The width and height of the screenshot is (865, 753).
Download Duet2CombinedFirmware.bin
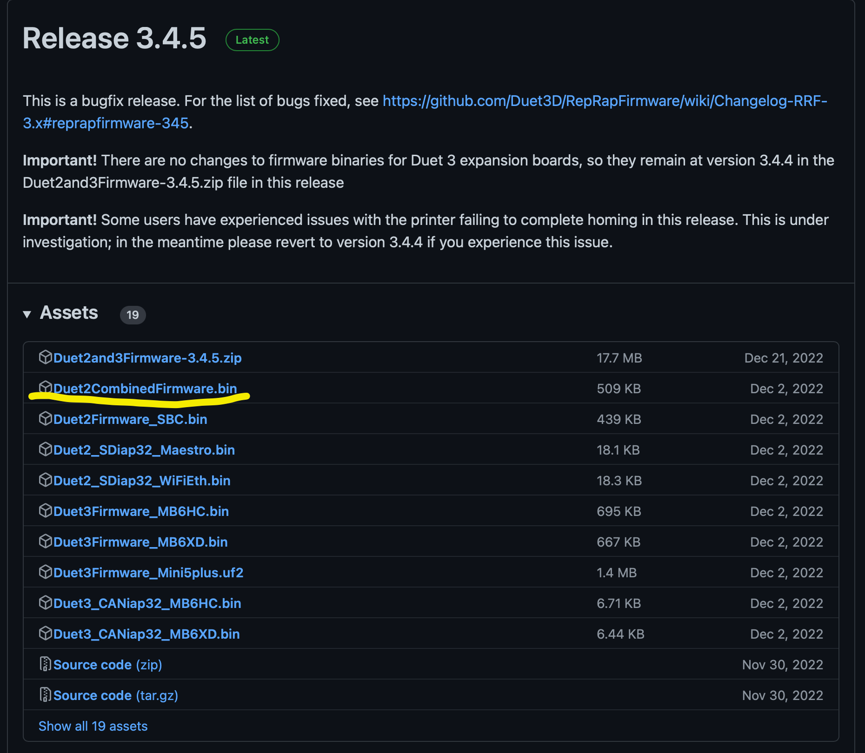click(x=145, y=389)
